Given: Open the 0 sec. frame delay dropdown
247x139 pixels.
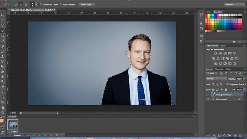Looking at the screenshot, I should click(x=14, y=132).
